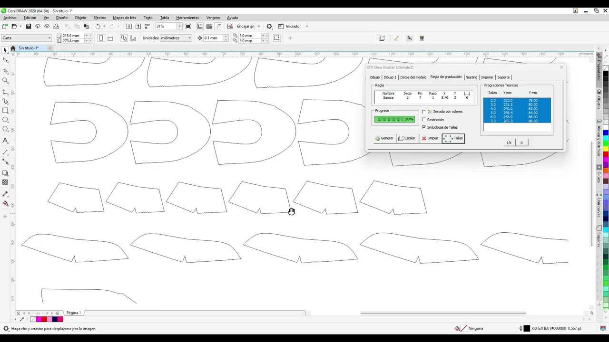Click the Escalar button

407,138
